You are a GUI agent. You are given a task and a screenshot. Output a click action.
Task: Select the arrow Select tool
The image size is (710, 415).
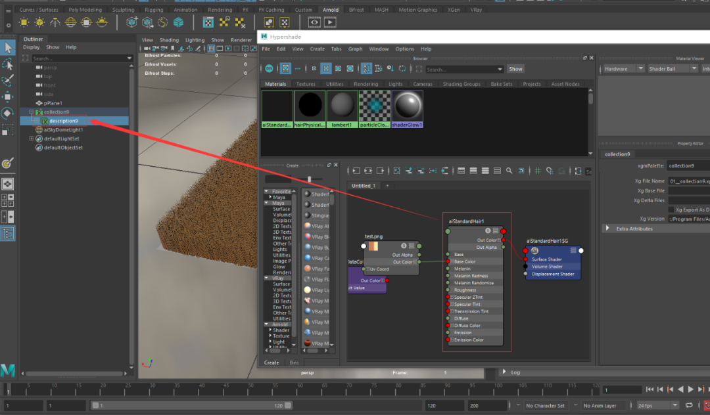[8, 47]
